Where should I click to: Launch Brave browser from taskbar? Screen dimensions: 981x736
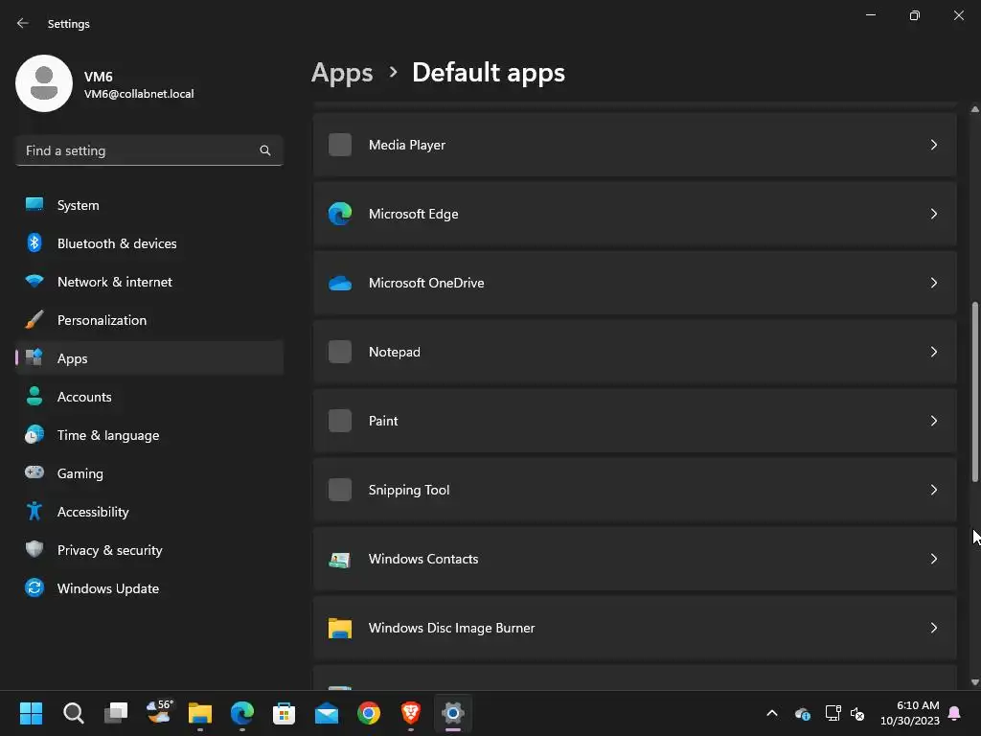point(410,713)
